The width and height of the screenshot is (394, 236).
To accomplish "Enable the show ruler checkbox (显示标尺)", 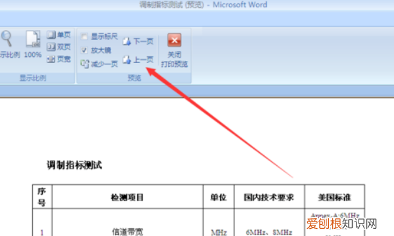I will [85, 37].
